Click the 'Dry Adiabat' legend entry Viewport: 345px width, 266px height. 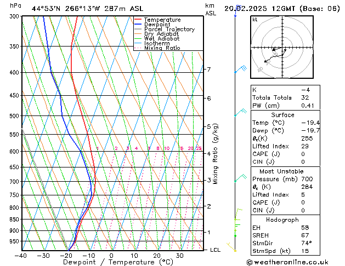(x=161, y=34)
